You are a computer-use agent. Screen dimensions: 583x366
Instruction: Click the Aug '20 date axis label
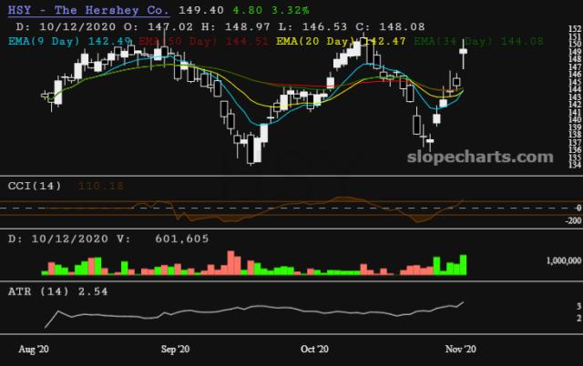pyautogui.click(x=33, y=349)
